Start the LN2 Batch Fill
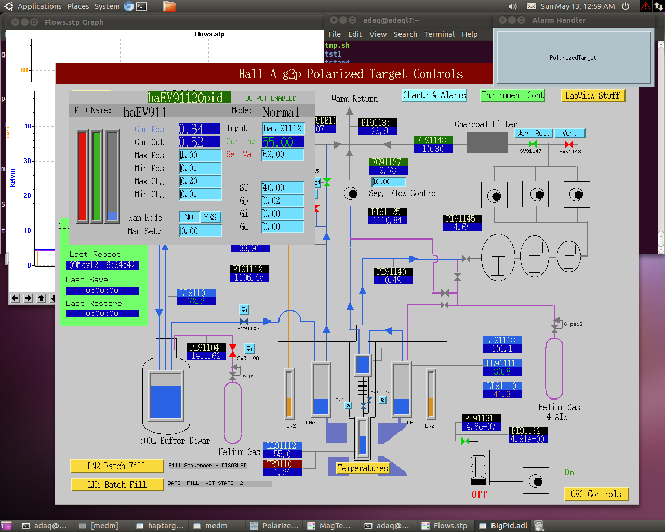This screenshot has height=532, width=665. (116, 466)
